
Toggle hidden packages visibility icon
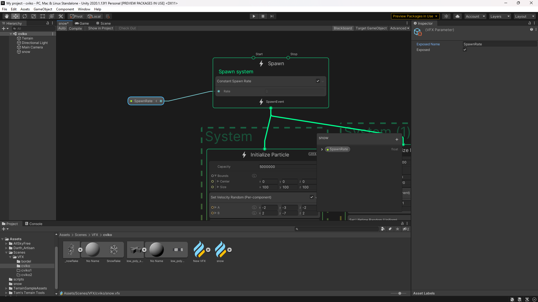tap(406, 229)
